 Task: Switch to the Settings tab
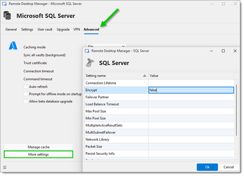(27, 30)
